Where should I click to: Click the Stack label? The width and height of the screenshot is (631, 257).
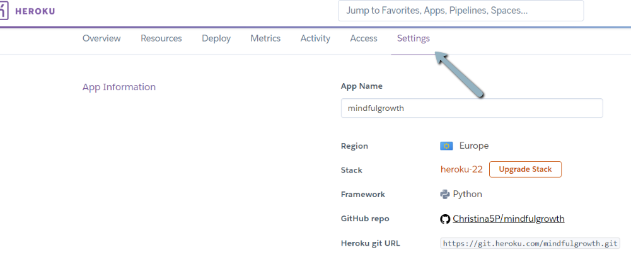click(352, 170)
